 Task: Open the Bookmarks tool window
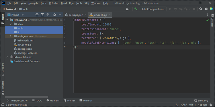3,88
